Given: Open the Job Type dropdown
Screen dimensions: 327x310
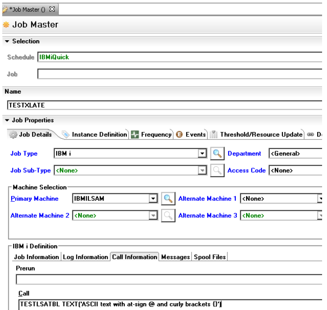Looking at the screenshot, I should click(202, 153).
